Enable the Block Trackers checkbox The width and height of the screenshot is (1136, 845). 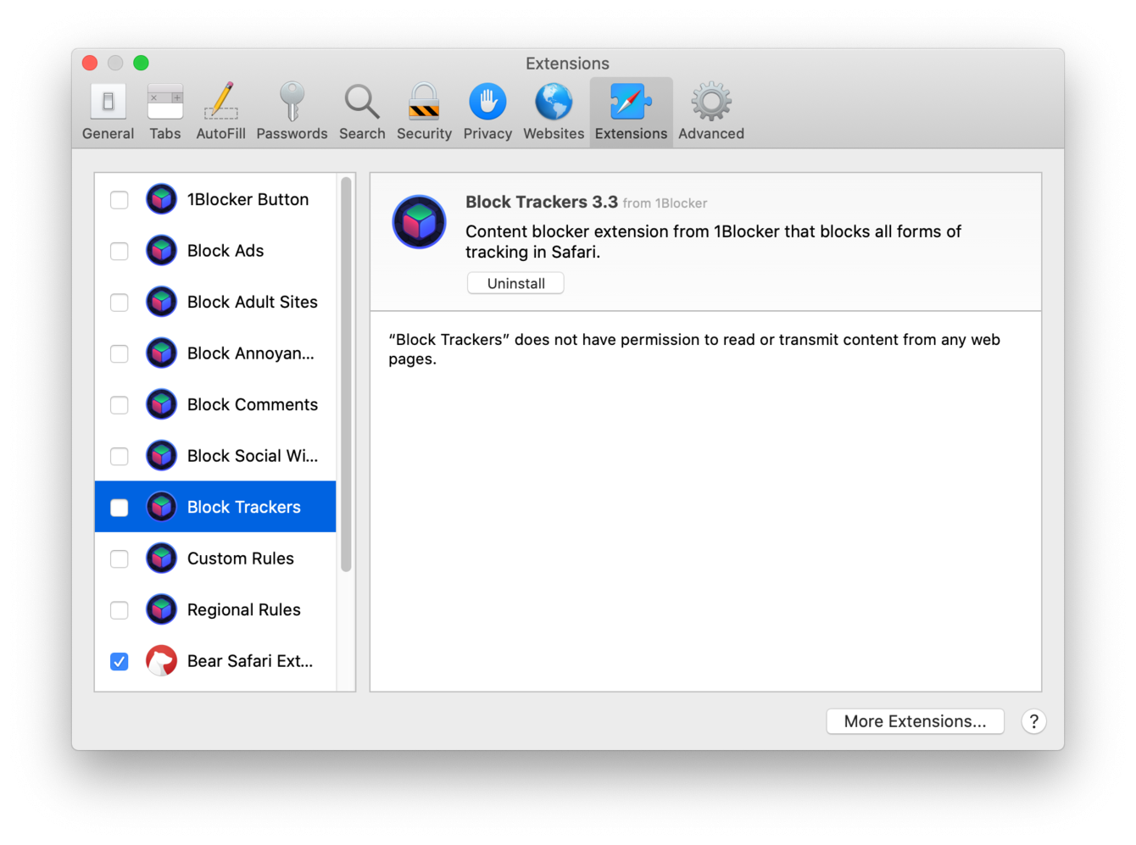click(120, 508)
